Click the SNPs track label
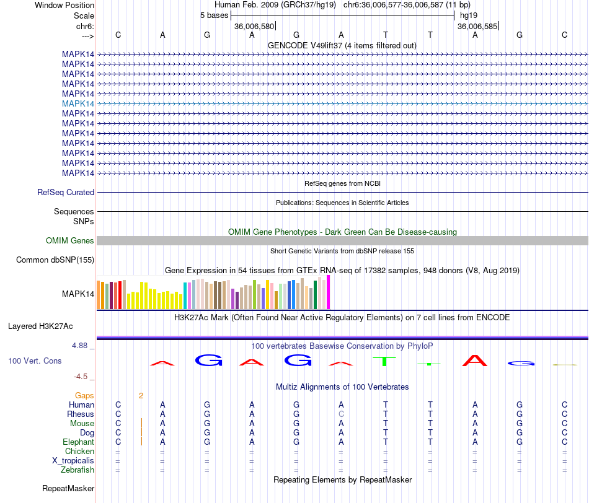The image size is (589, 503). [84, 222]
